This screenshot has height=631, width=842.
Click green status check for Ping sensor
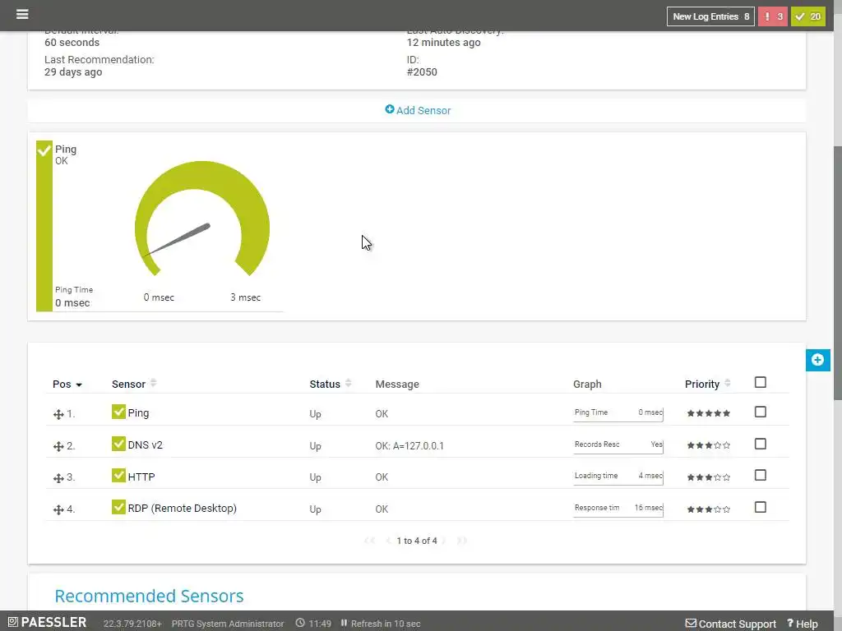click(118, 412)
